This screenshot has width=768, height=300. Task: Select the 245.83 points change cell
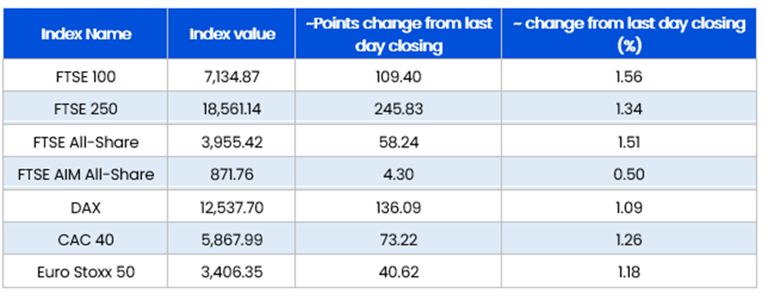coord(398,108)
